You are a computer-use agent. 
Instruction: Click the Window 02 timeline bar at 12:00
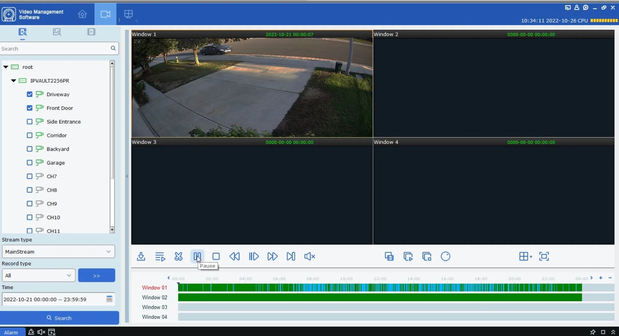pyautogui.click(x=380, y=297)
